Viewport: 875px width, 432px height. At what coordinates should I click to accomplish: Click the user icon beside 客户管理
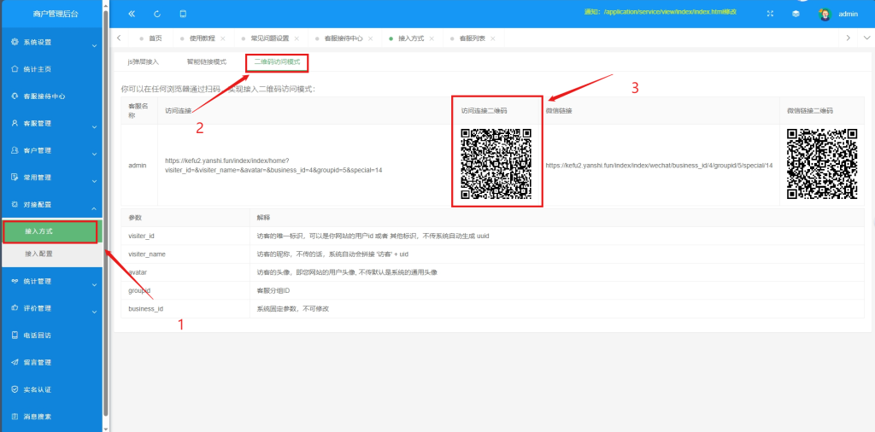coord(15,150)
